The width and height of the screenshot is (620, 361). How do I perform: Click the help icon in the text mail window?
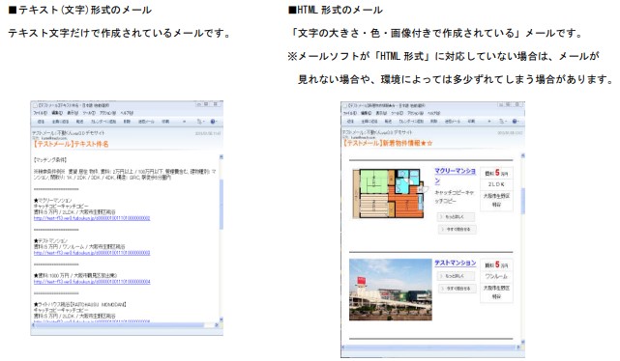coord(213,122)
